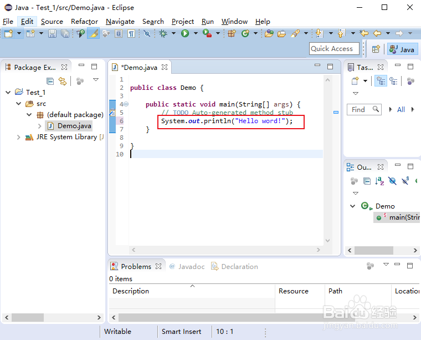This screenshot has height=340, width=421.
Task: Click the Run Last Tool external tools icon
Action: pyautogui.click(x=207, y=33)
